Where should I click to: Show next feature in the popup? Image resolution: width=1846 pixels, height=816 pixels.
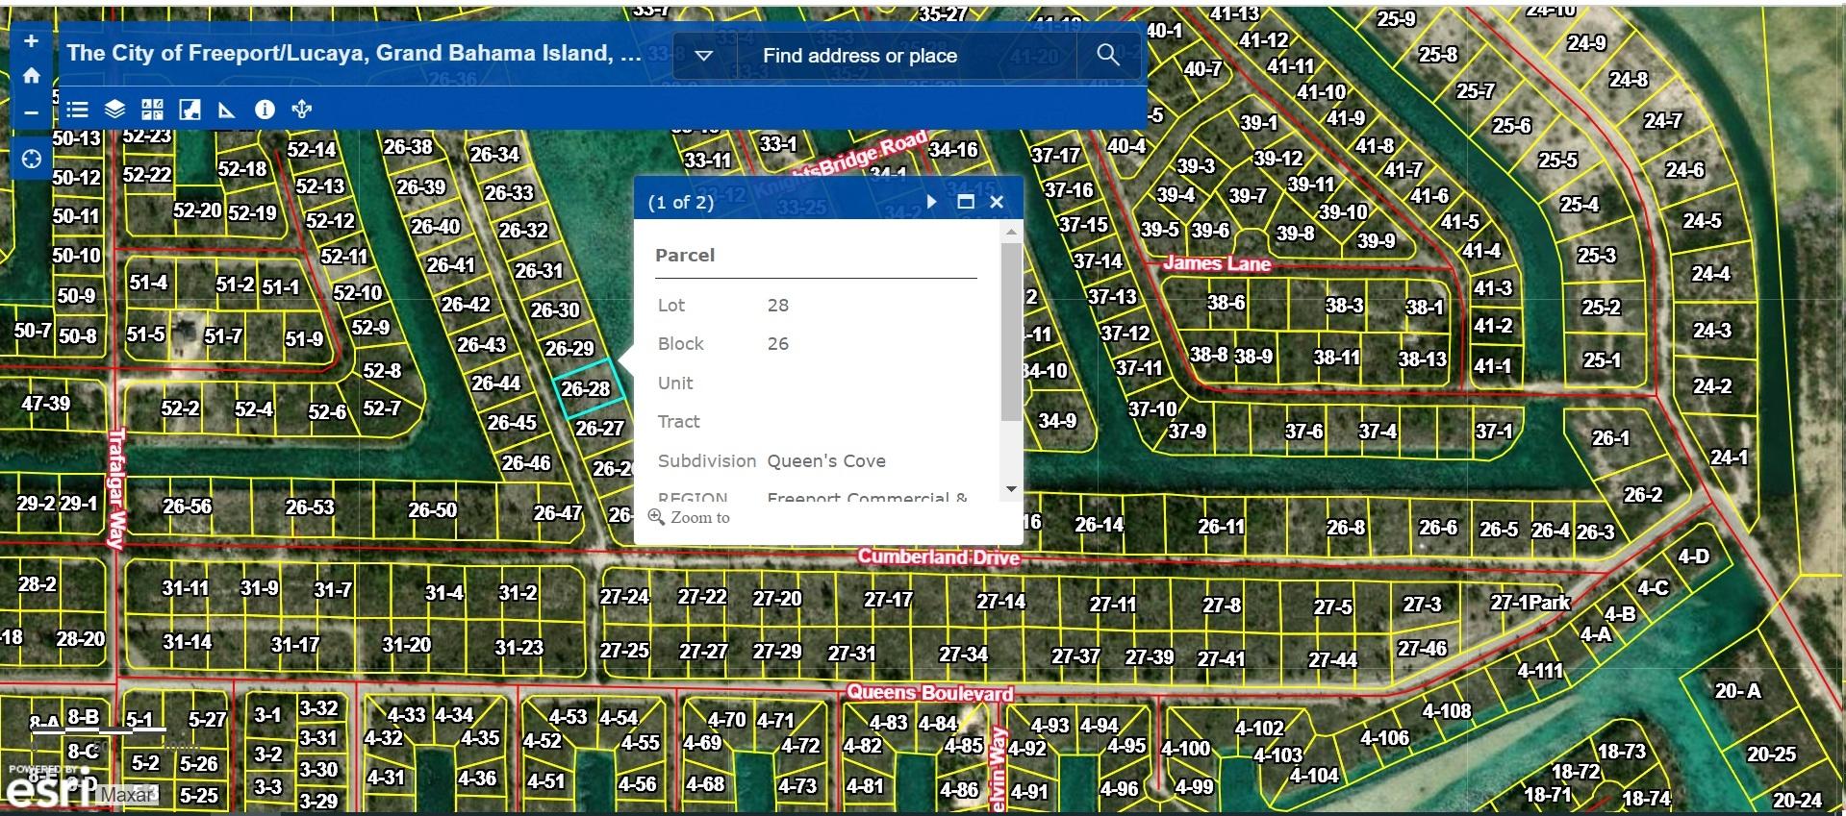pos(931,202)
